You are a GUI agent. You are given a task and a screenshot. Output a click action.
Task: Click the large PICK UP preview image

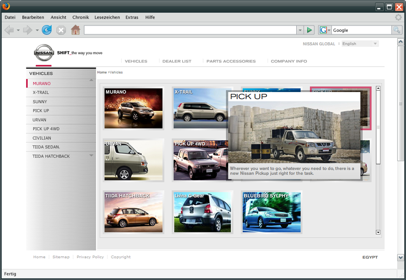(294, 132)
